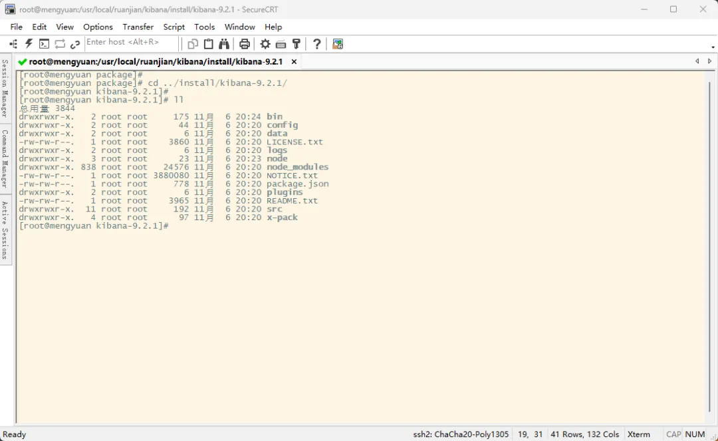Click the terminal vertical scrollbar
Viewport: 718px width, 441px height.
(709, 247)
